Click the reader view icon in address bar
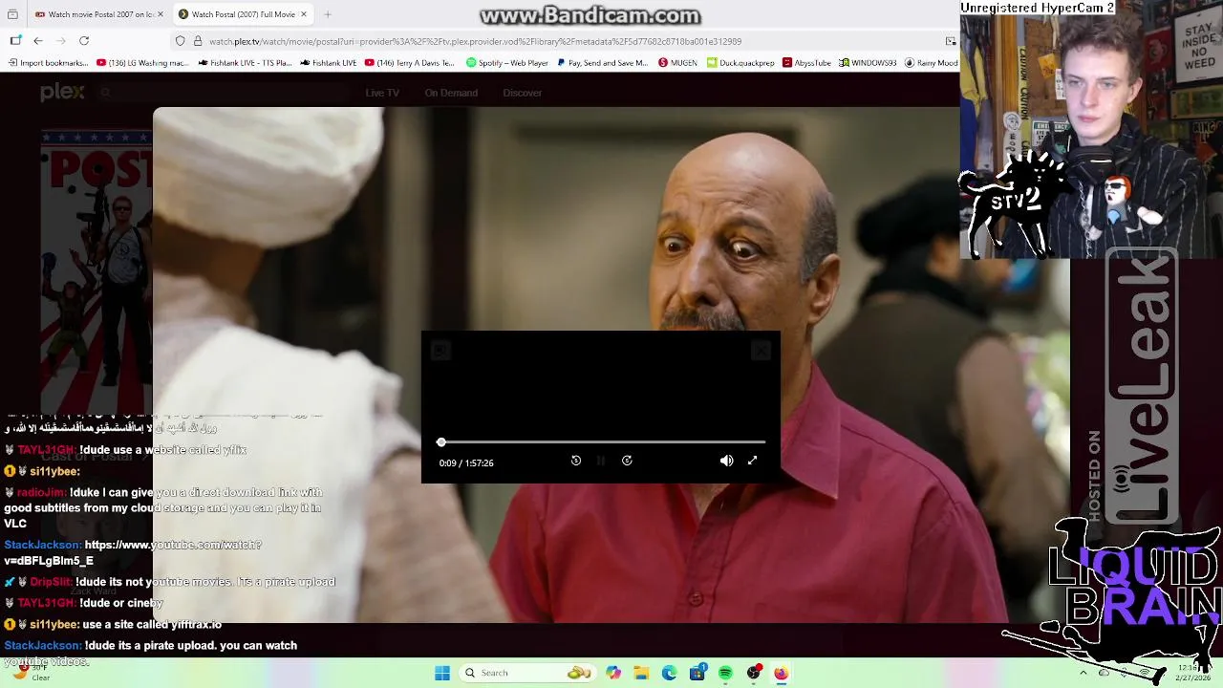 coord(951,41)
